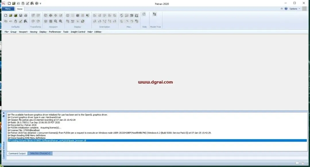Create a new database from Defaults ribbon group

[6, 15]
